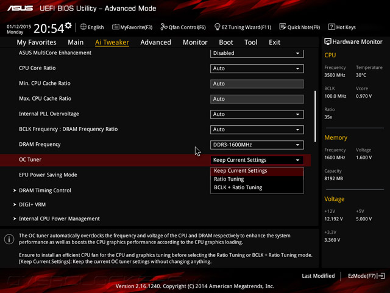
Task: Click the CPU temperature 30°C value
Action: (361, 75)
